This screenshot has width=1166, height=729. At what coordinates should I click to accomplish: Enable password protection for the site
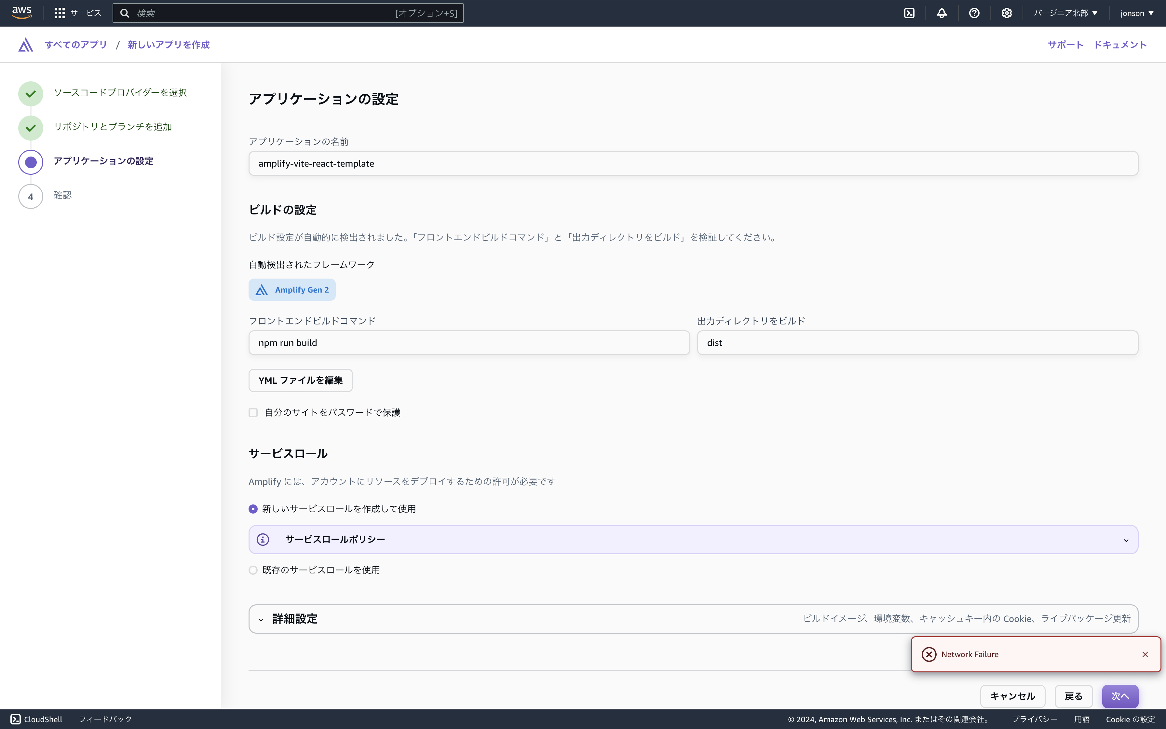click(x=253, y=412)
